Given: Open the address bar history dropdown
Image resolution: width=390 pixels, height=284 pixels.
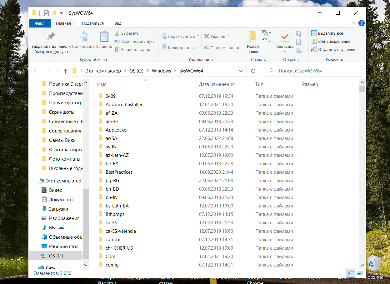Looking at the screenshot, I should point(241,71).
